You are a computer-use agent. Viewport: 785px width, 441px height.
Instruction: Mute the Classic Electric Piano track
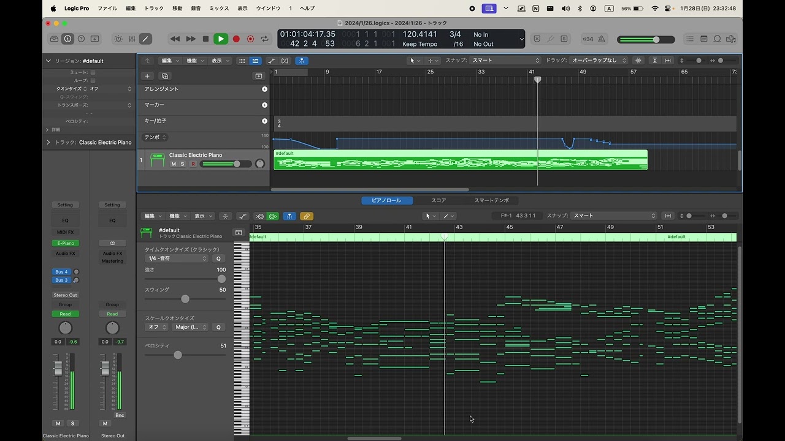(x=174, y=164)
